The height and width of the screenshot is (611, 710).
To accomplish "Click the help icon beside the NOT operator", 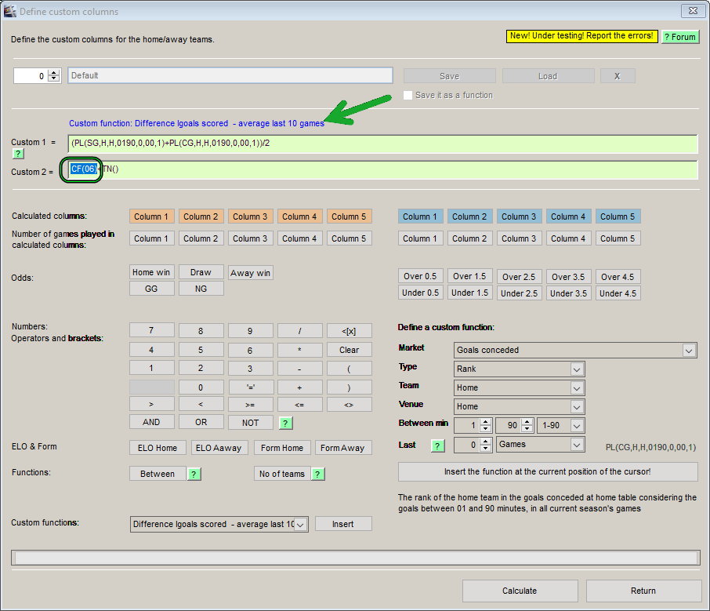I will click(284, 422).
